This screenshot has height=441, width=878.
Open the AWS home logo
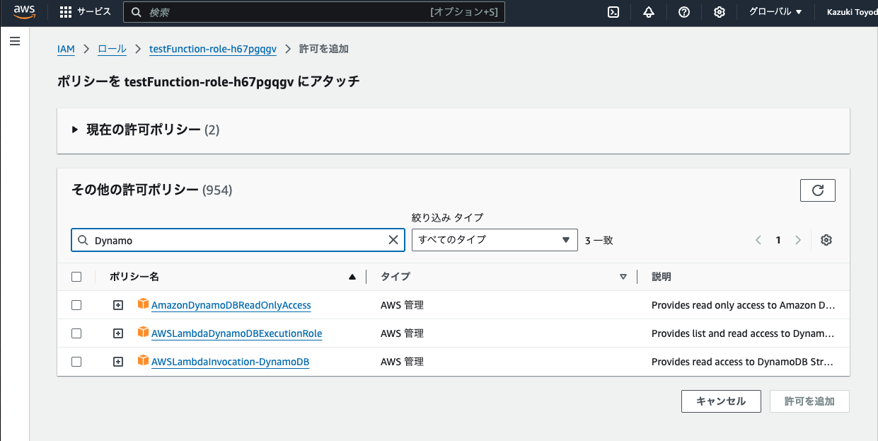point(25,12)
